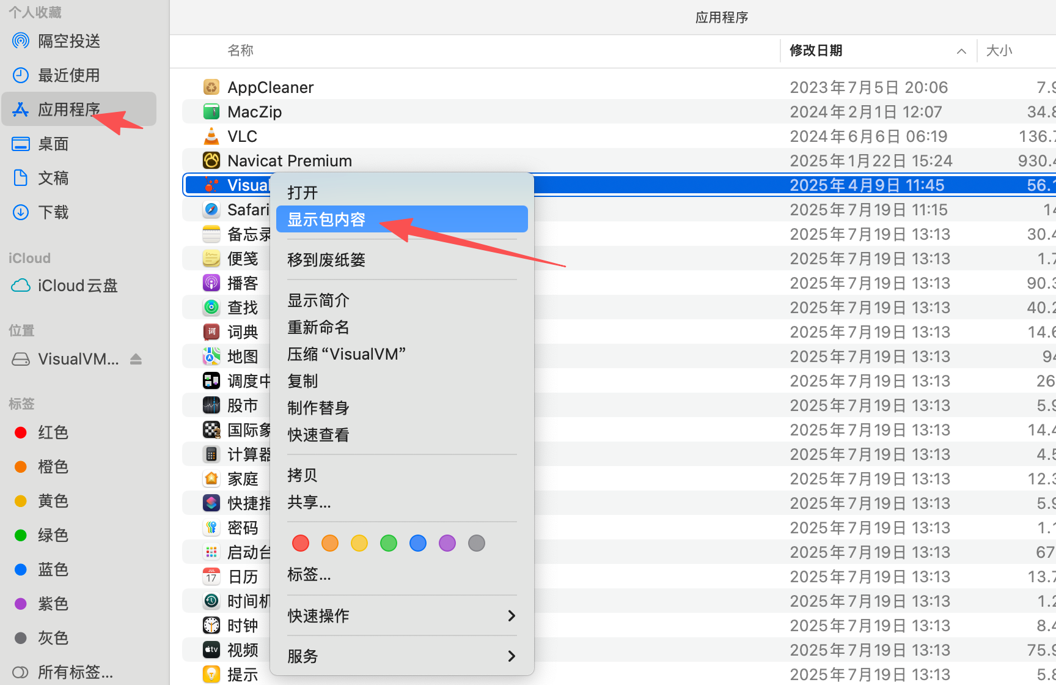The image size is (1056, 685).
Task: Choose 标签… from the context menu
Action: click(x=402, y=574)
